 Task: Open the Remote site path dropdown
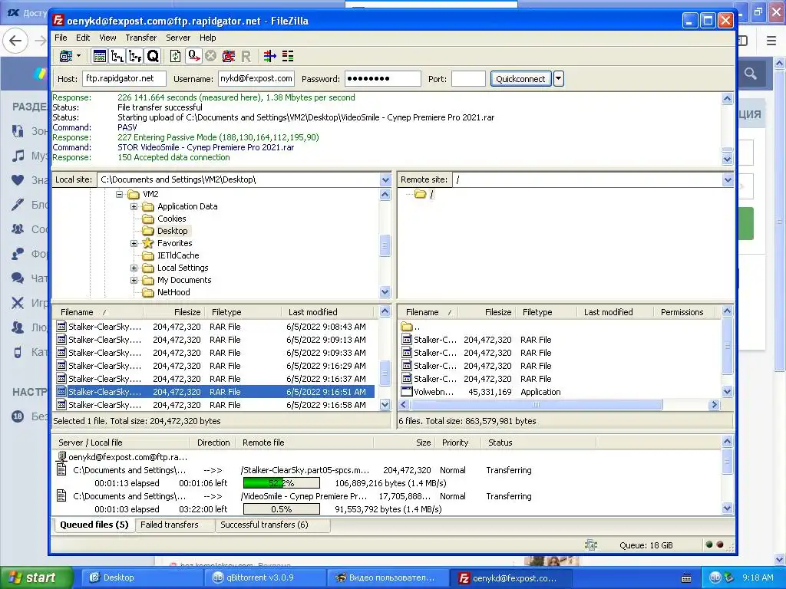[x=728, y=179]
